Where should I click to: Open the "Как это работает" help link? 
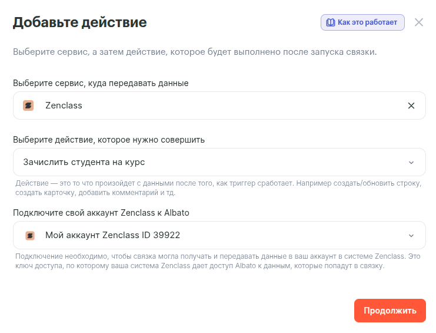pyautogui.click(x=367, y=22)
